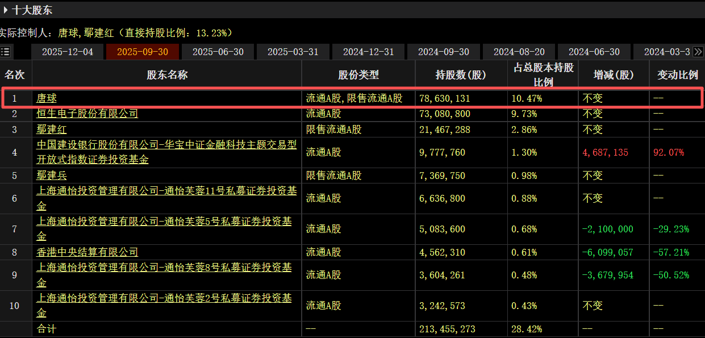View the 2024-12-31 shareholder tab
This screenshot has height=338, width=705.
click(x=368, y=52)
